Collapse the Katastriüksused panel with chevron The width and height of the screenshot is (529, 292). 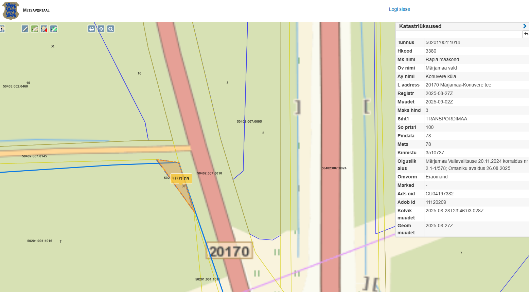[x=525, y=26]
